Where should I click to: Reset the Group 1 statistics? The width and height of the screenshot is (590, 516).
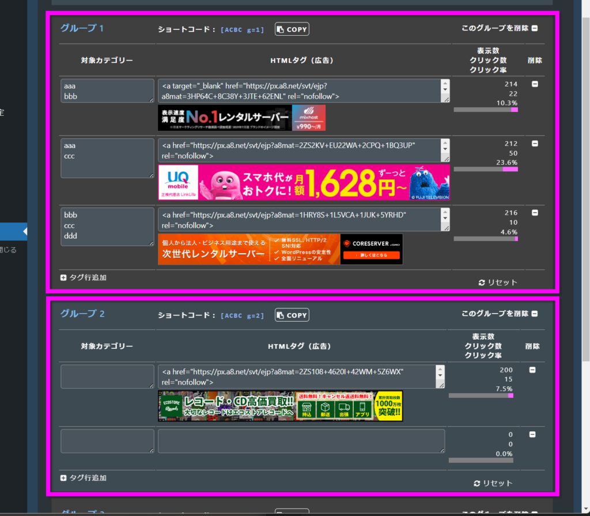[x=498, y=283]
